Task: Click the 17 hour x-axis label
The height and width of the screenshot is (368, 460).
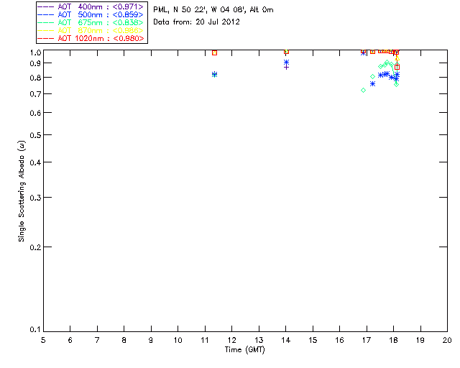Action: [367, 341]
